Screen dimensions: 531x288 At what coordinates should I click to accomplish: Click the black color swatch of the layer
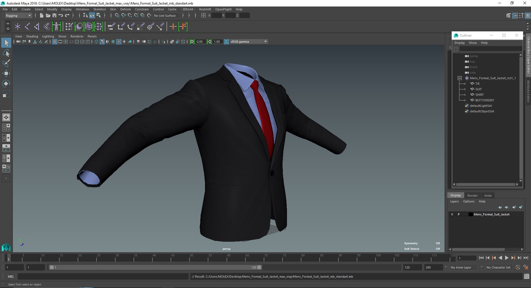(x=471, y=214)
